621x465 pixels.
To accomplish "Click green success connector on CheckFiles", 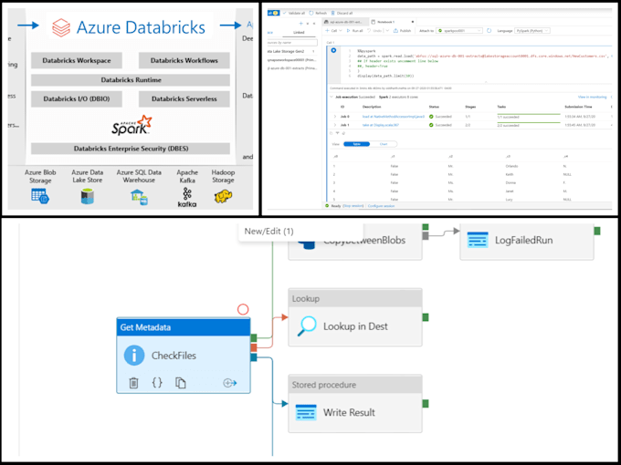I will [254, 337].
